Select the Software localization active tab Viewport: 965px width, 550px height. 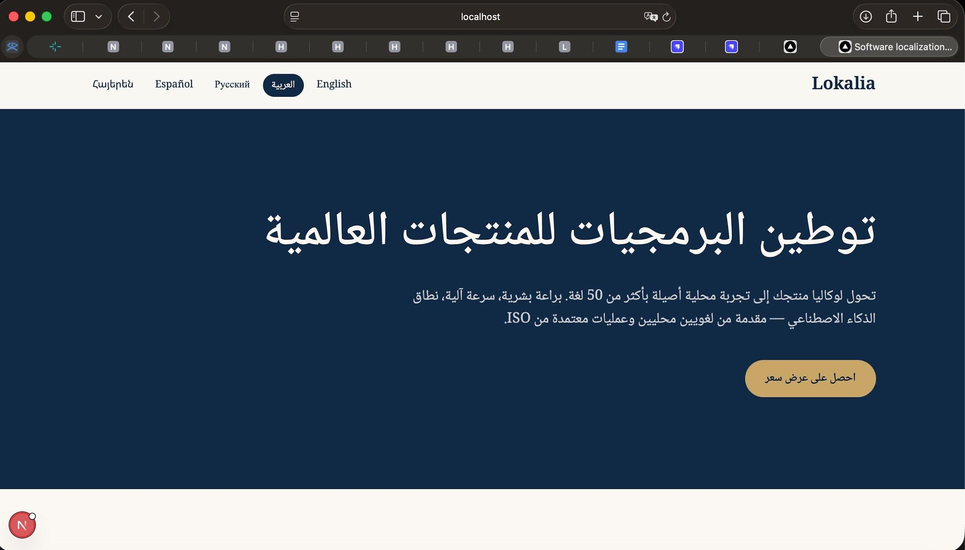(x=889, y=47)
